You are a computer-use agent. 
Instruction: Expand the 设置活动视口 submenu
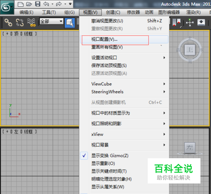click(x=124, y=58)
